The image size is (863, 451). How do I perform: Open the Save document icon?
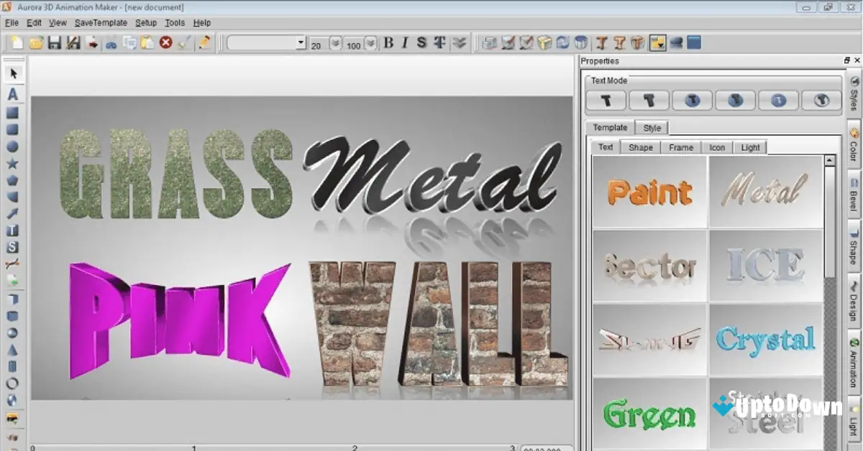click(x=55, y=42)
